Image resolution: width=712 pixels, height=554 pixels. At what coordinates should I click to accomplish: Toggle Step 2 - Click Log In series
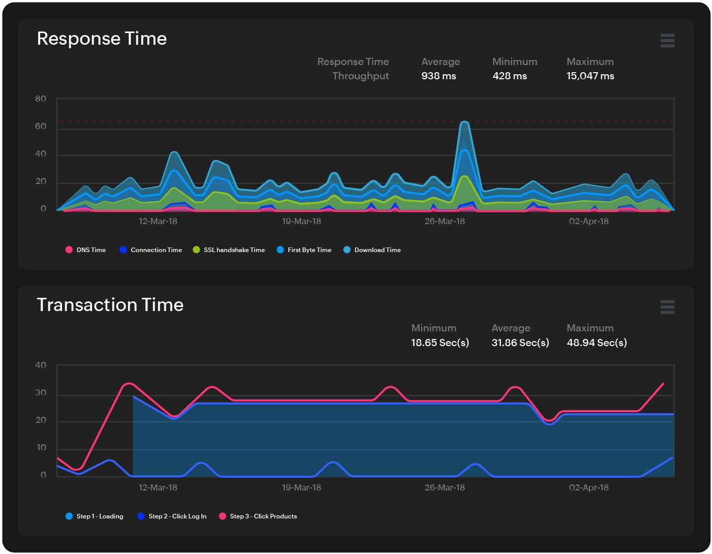pos(172,516)
